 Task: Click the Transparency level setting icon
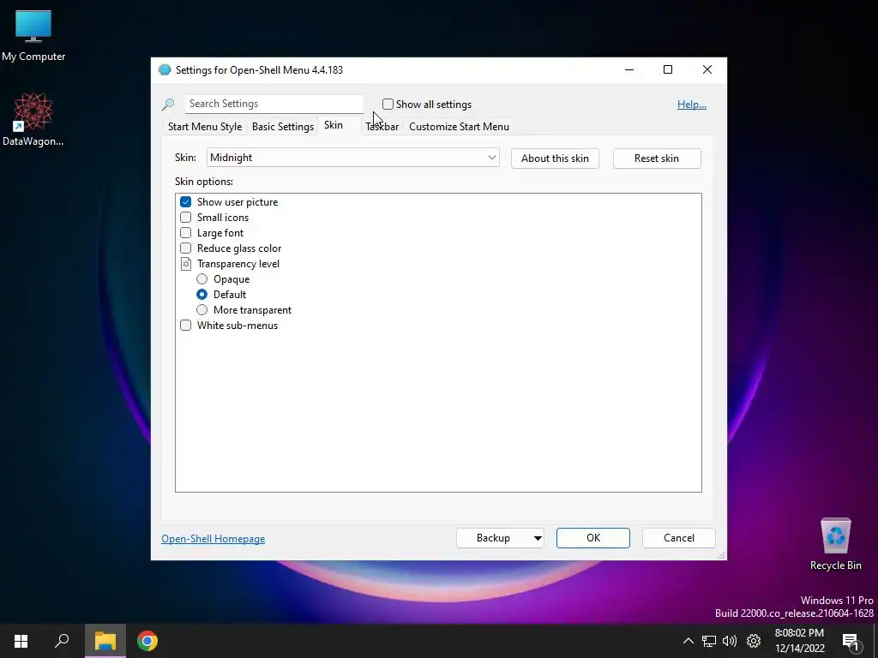coord(186,264)
